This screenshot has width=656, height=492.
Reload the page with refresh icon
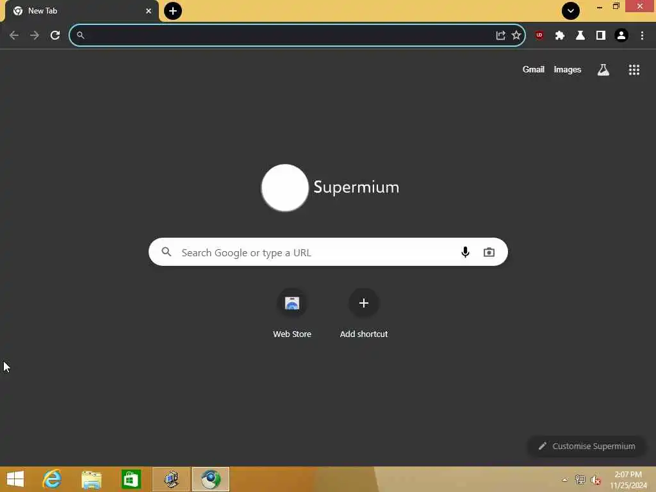click(x=55, y=35)
